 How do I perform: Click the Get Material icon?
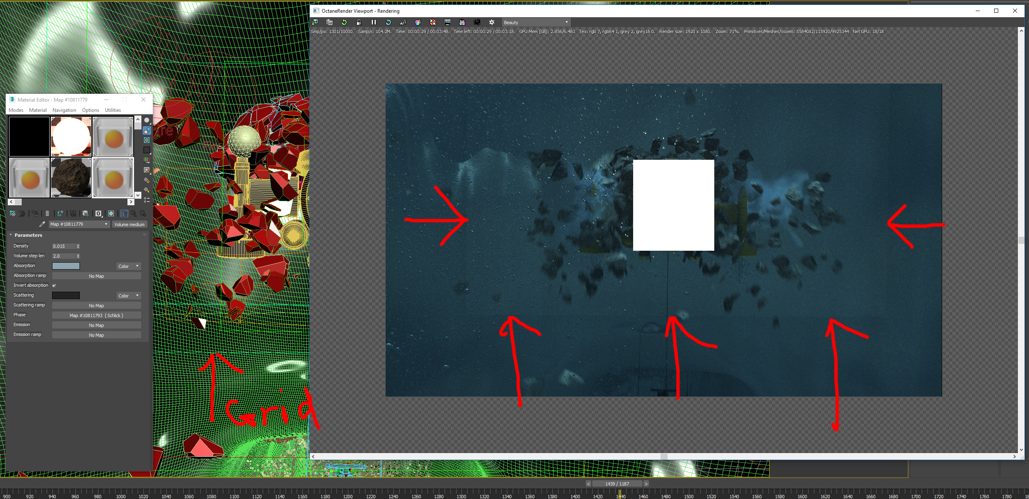pos(13,213)
